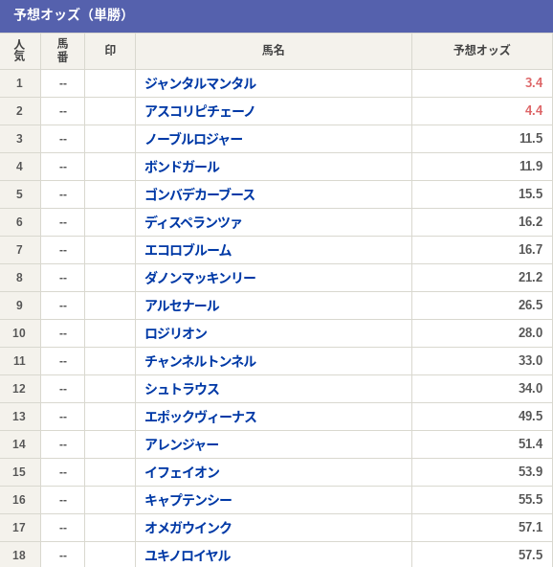The image size is (553, 567).
Task: Open チャンネルトンネル horse link
Action: tap(201, 361)
